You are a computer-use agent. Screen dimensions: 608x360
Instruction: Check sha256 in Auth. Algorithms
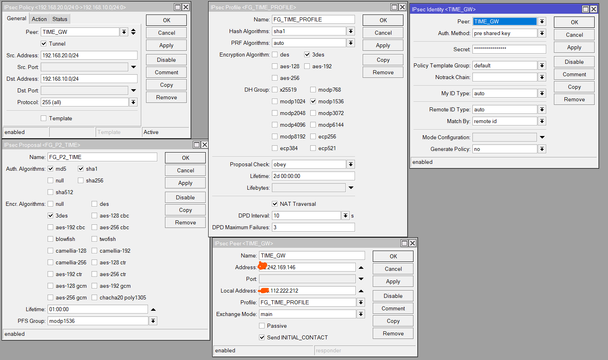click(81, 180)
